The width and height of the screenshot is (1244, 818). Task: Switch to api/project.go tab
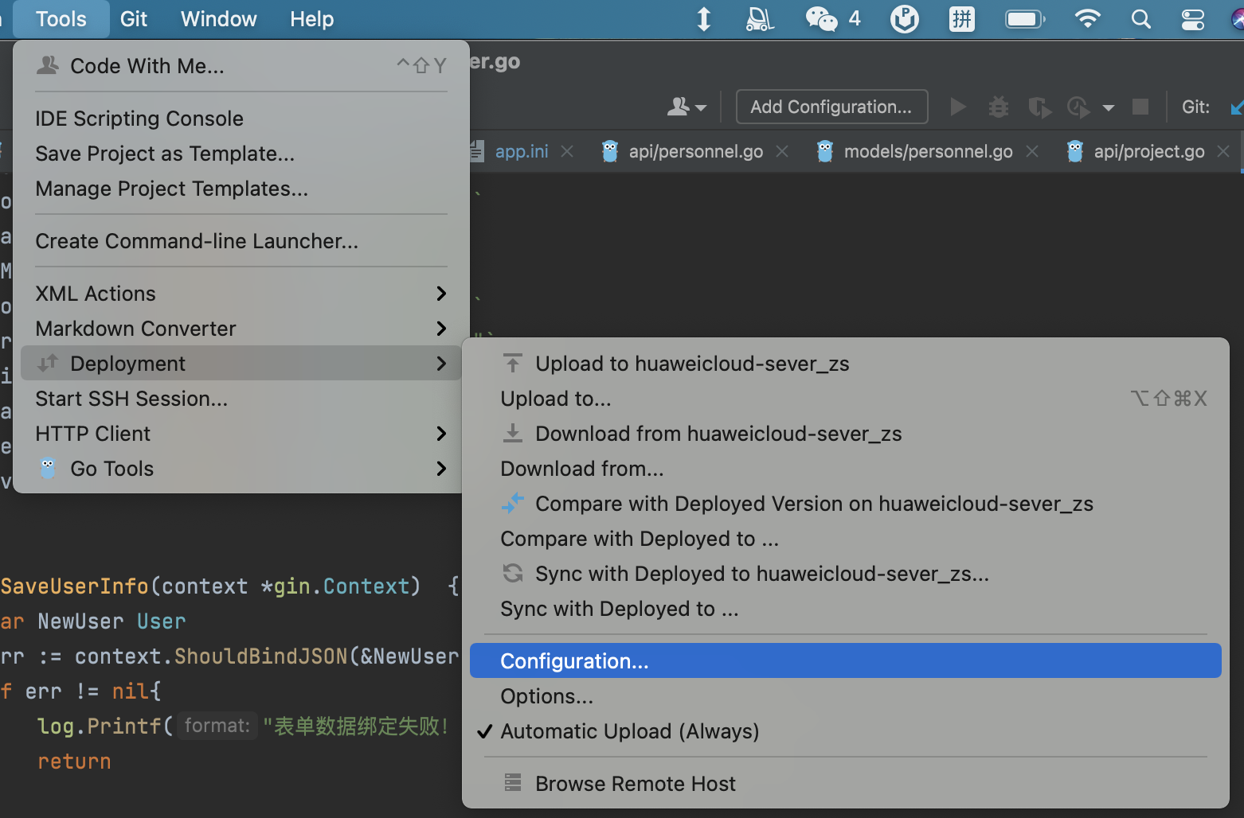pyautogui.click(x=1148, y=151)
